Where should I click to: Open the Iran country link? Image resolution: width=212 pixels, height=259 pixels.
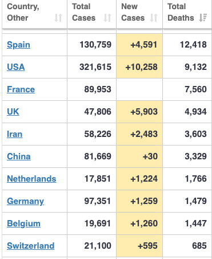[15, 134]
